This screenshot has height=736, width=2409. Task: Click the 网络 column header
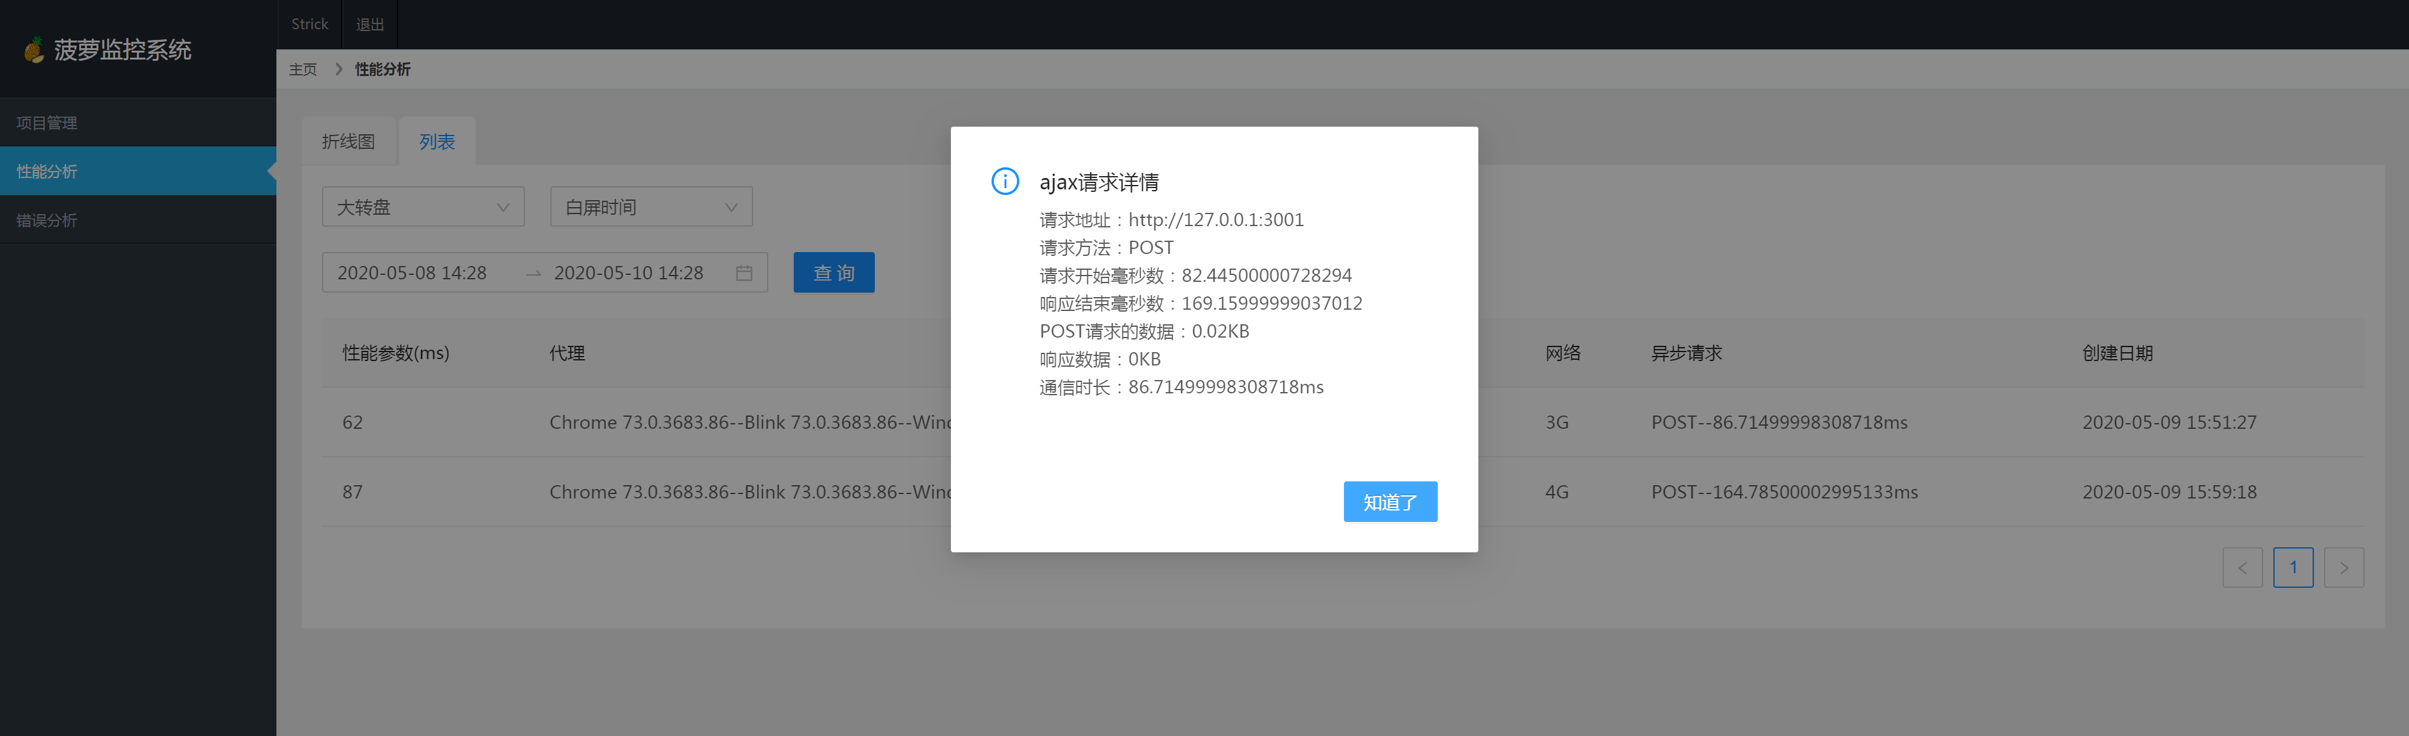click(1563, 353)
